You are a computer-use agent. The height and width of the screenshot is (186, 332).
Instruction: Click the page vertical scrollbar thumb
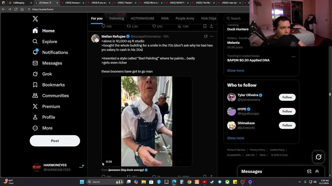pos(330,95)
